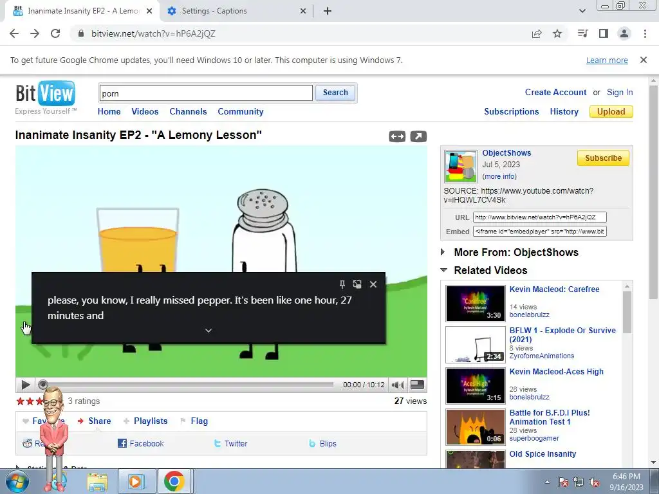
Task: Show hidden system tray icons
Action: (x=547, y=482)
